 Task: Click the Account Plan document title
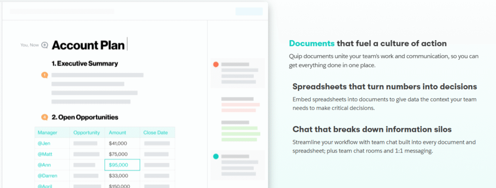click(88, 45)
